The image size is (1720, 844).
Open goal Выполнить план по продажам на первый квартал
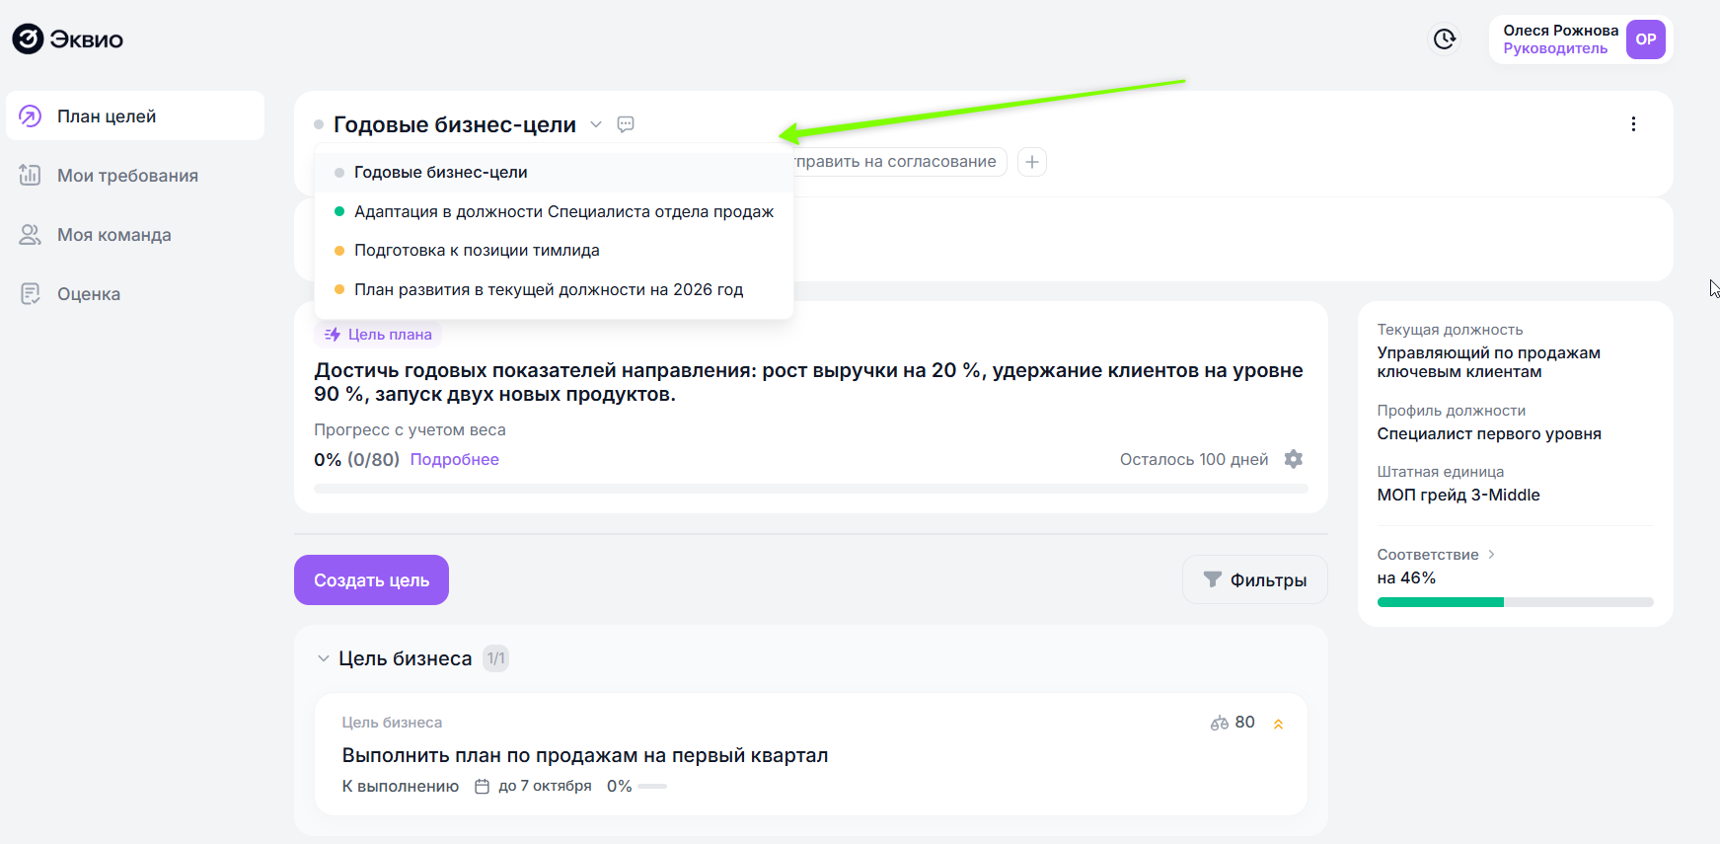click(585, 755)
